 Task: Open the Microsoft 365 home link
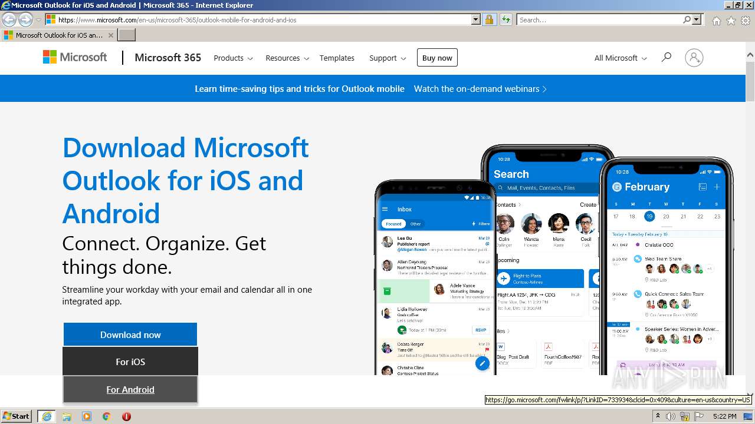pos(168,58)
